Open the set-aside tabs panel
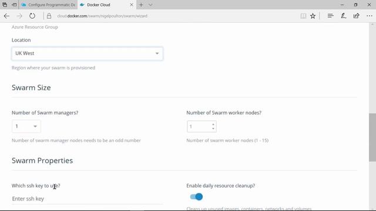Image resolution: width=376 pixels, height=211 pixels. [5, 5]
